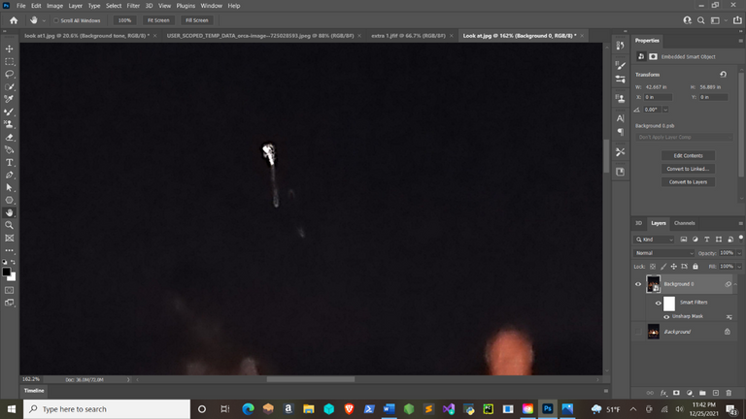This screenshot has height=419, width=746.
Task: Select the Horizontal Type tool
Action: 9,163
